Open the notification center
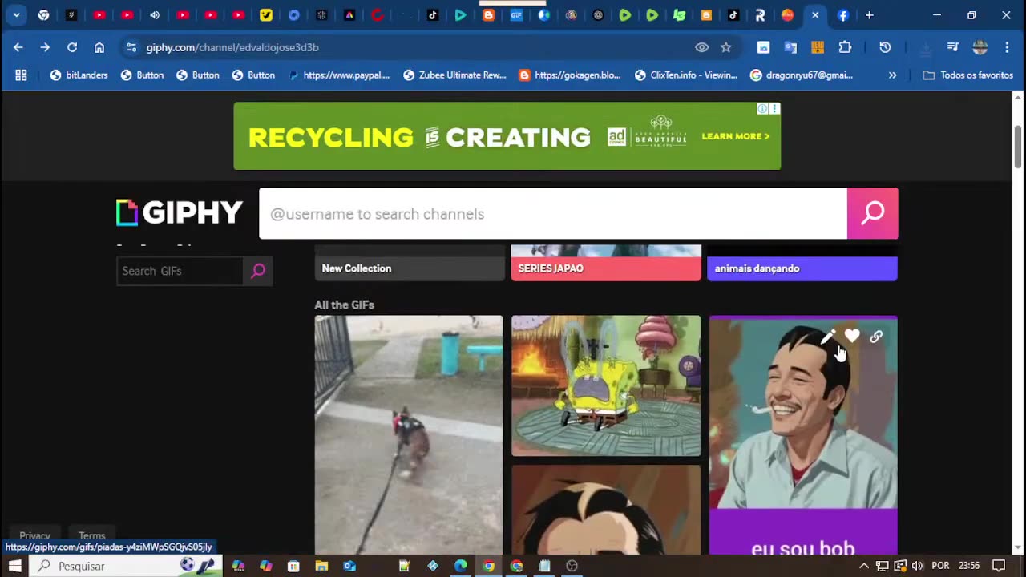The image size is (1026, 577). (999, 566)
